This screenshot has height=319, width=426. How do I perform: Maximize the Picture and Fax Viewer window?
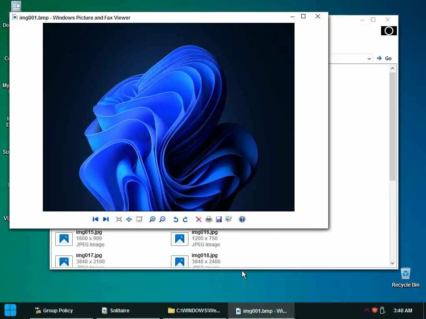coord(303,16)
